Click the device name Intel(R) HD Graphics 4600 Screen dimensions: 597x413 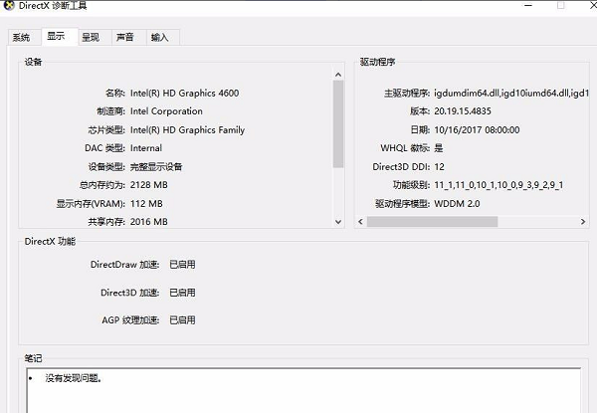coord(185,94)
